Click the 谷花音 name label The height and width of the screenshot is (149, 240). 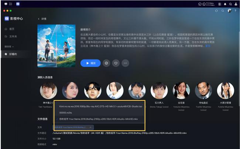click(x=181, y=103)
